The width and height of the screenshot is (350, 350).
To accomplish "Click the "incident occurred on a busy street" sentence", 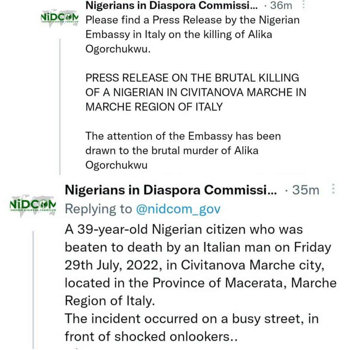I will click(191, 319).
